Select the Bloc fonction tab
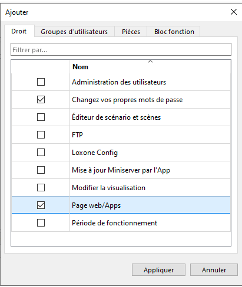The image size is (242, 287). (174, 32)
